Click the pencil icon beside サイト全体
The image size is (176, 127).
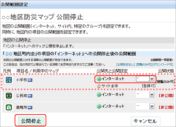point(99,86)
